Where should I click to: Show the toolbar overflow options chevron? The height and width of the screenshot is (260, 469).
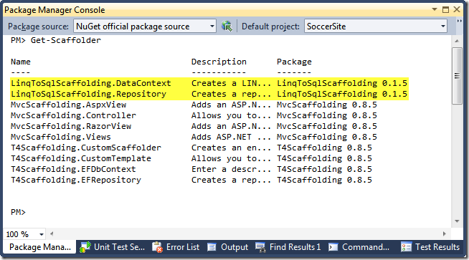(x=460, y=21)
